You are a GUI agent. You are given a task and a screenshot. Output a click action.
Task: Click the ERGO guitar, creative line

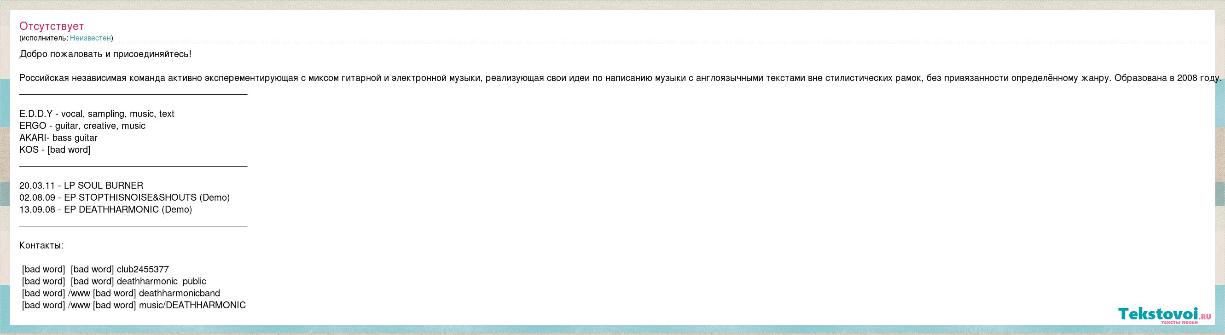82,126
